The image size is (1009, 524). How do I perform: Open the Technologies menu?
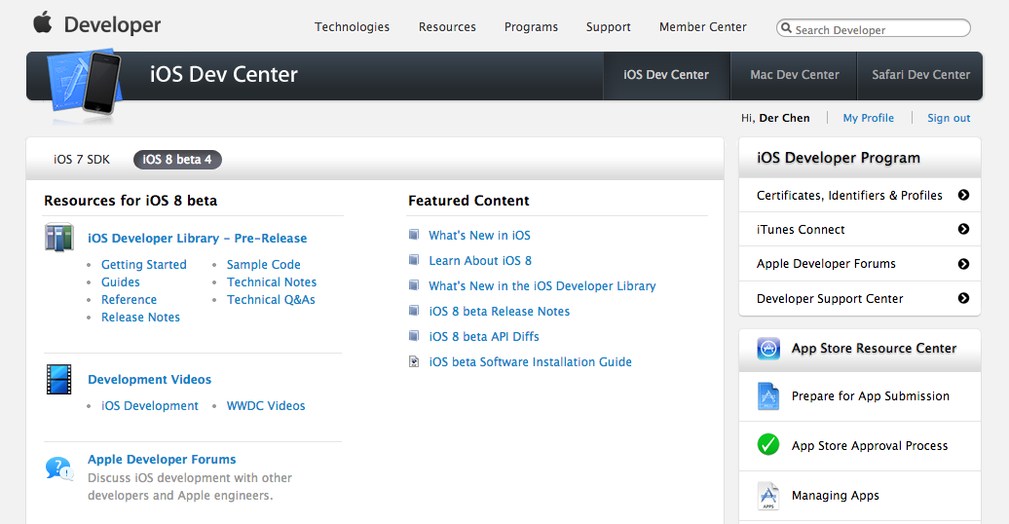352,27
